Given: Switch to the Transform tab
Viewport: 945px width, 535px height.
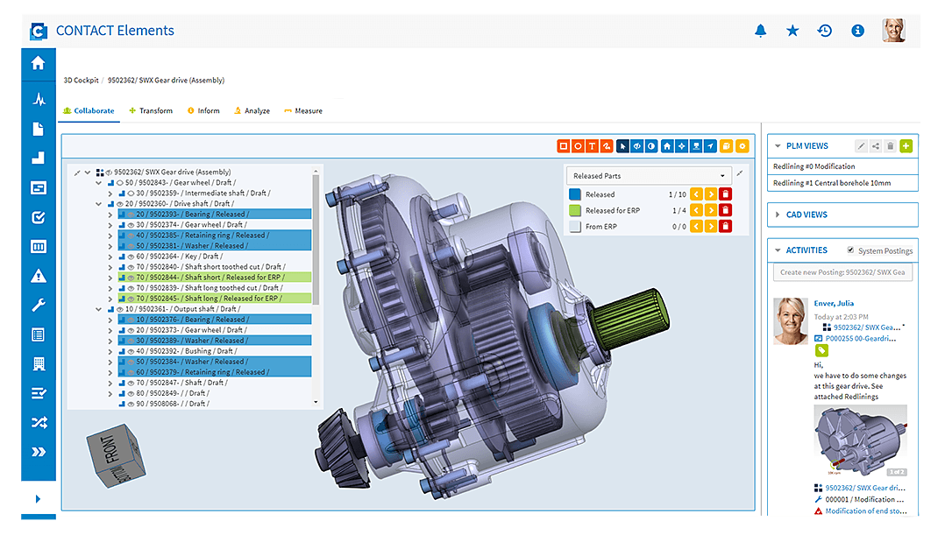Looking at the screenshot, I should tap(151, 110).
